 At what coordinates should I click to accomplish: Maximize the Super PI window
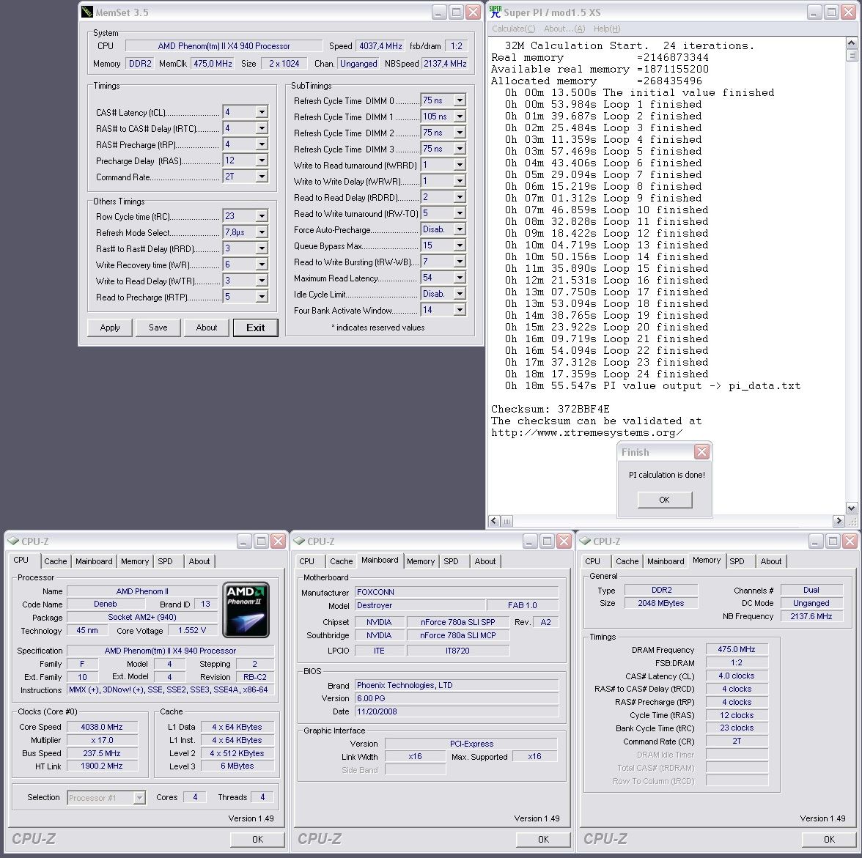point(832,12)
